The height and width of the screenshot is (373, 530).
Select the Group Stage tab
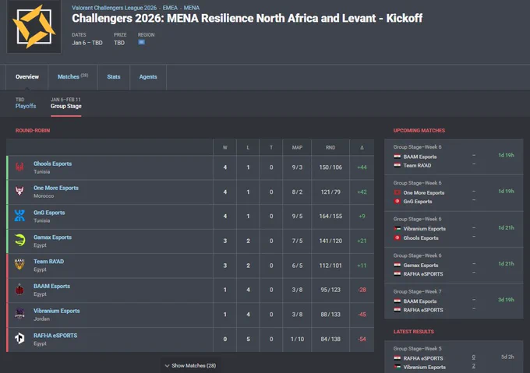[66, 103]
